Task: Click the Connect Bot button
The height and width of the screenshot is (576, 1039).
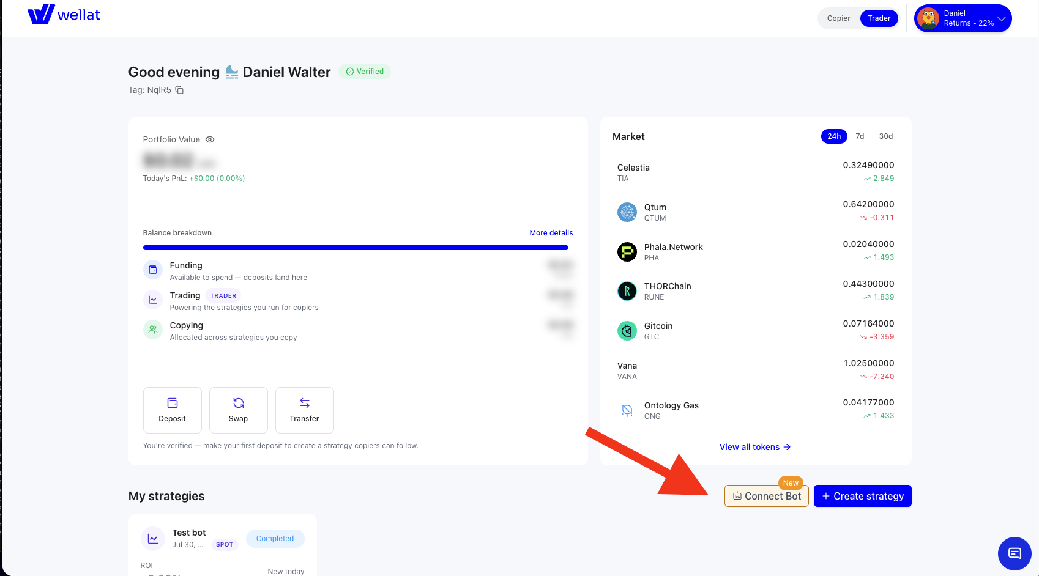Action: coord(767,496)
